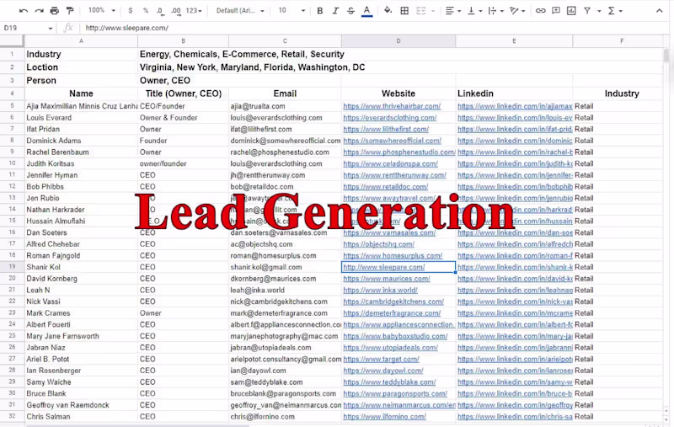Open the vertical align dropdown

(474, 11)
